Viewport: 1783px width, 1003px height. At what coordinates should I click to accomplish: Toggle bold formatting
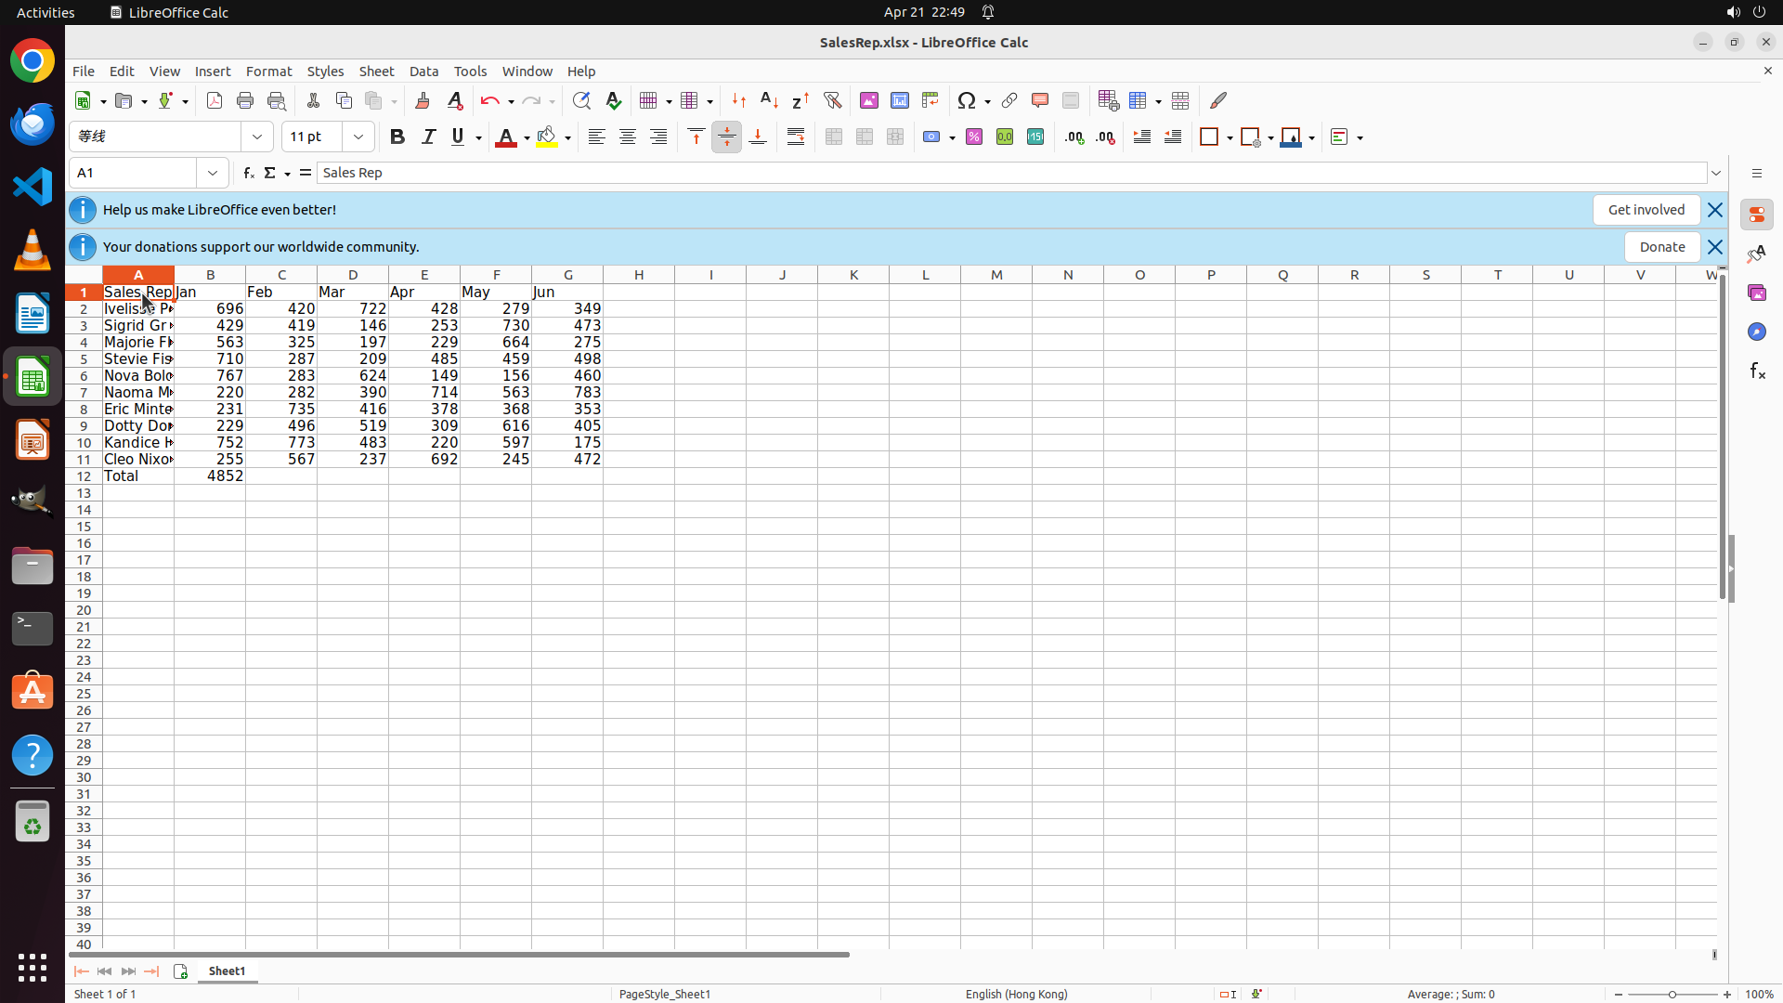pos(397,137)
